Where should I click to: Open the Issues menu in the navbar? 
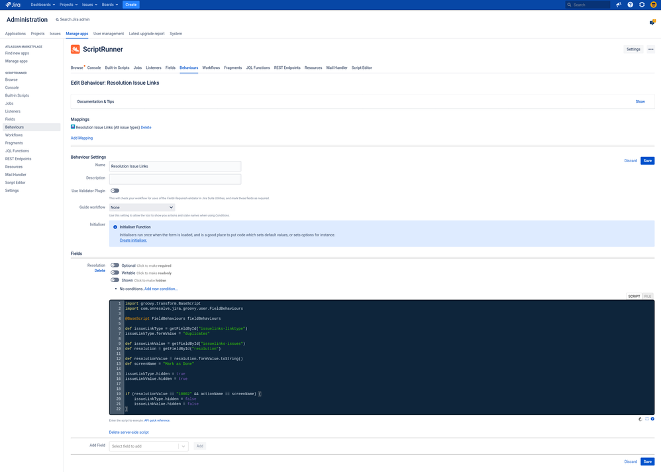pos(89,5)
